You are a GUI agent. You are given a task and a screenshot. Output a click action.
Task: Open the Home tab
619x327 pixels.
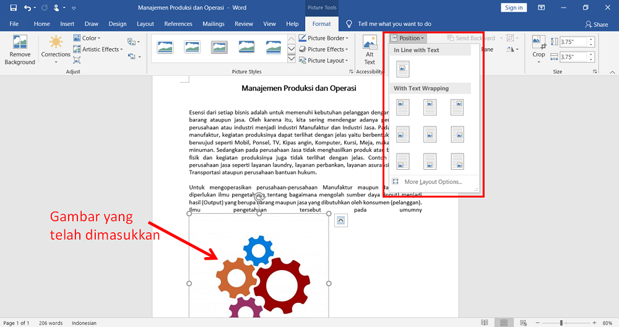click(42, 24)
